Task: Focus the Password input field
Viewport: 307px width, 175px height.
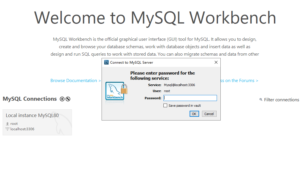Action: (x=190, y=98)
